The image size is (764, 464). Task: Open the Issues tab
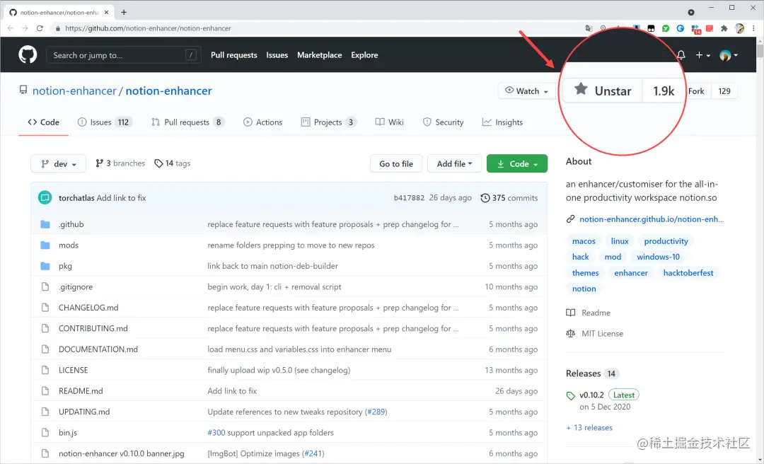(105, 122)
